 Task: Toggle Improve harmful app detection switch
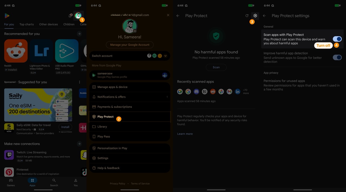(x=337, y=57)
